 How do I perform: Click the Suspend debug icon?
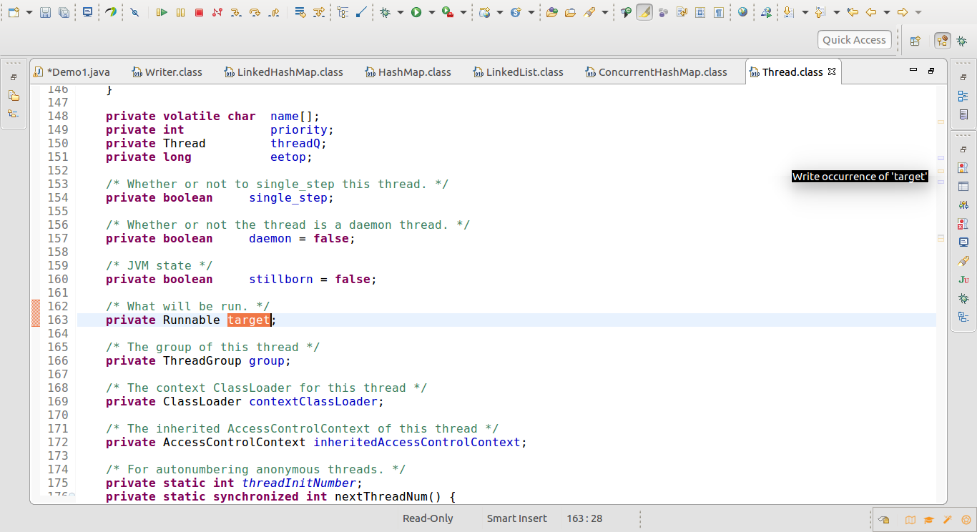tap(180, 12)
